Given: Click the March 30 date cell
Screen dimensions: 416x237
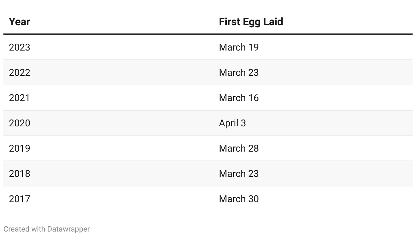Looking at the screenshot, I should pos(239,199).
